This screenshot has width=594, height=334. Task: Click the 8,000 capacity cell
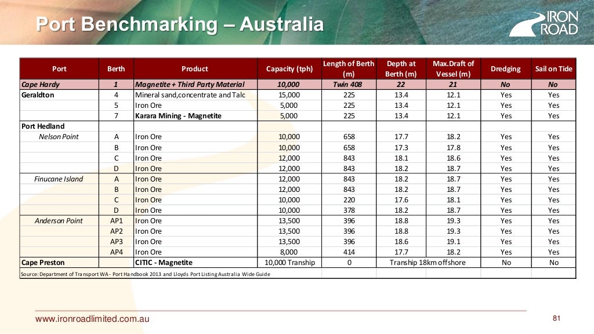pyautogui.click(x=289, y=252)
